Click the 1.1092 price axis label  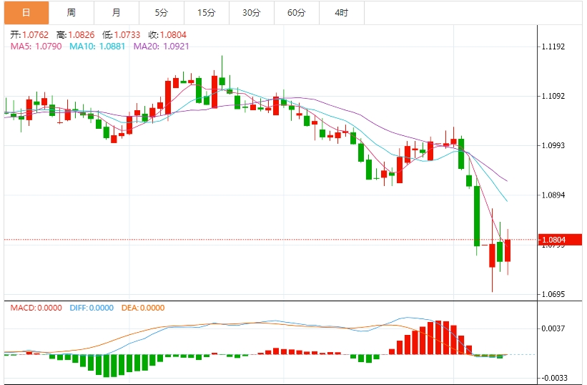click(553, 96)
